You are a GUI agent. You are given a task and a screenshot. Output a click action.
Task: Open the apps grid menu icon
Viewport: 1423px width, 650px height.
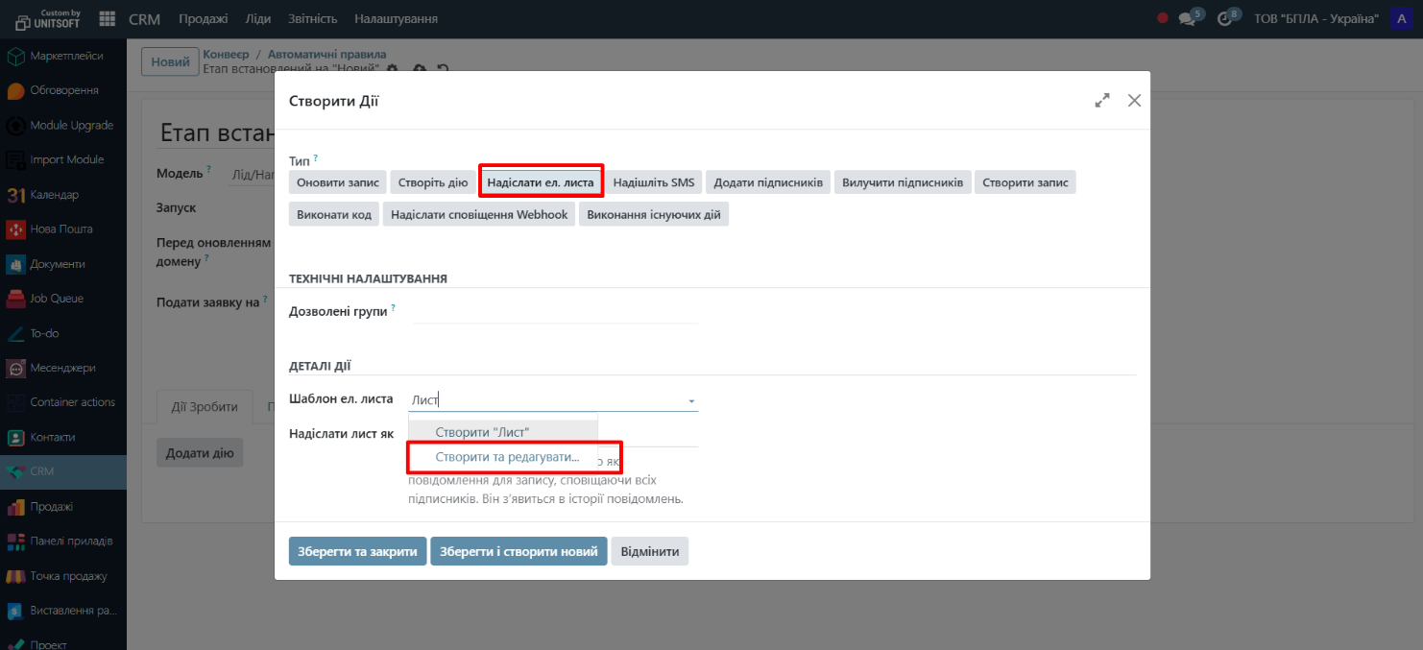pos(107,19)
